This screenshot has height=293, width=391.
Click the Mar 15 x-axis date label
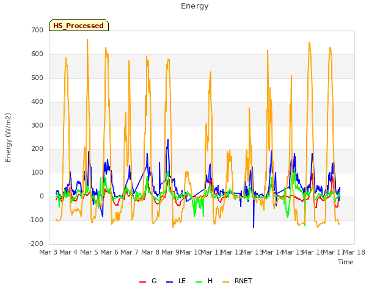click(x=293, y=252)
